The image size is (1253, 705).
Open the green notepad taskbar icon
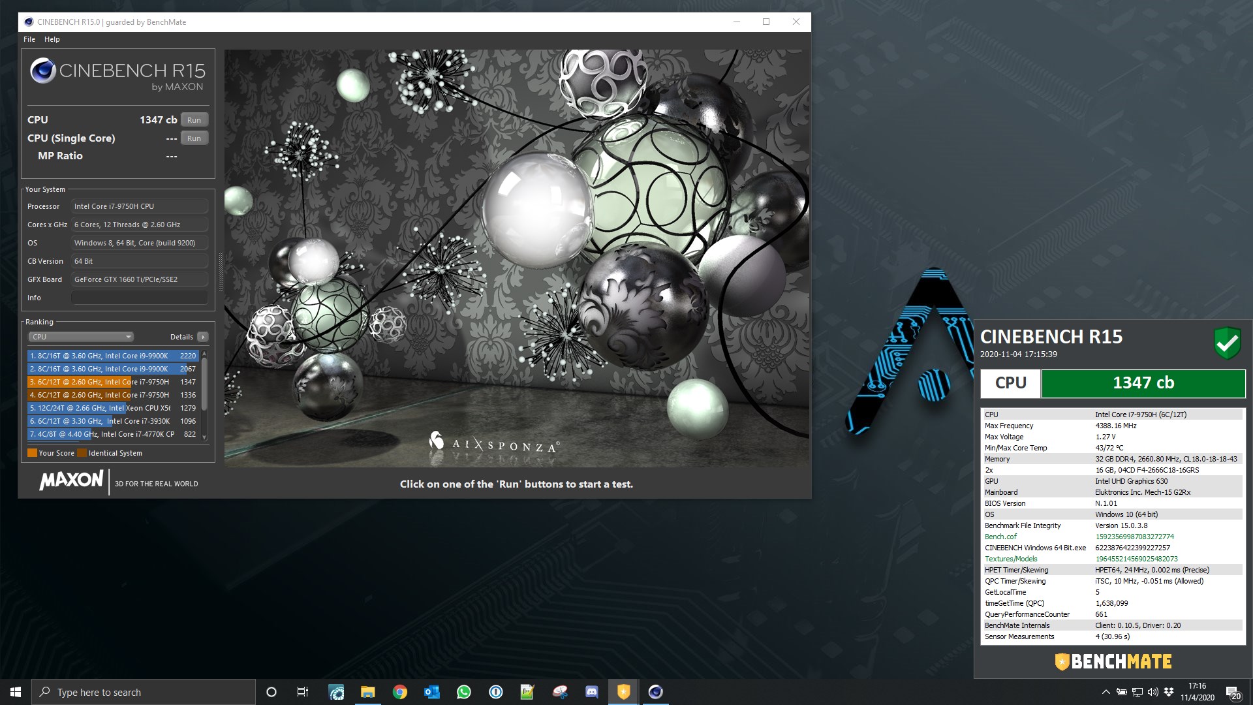click(x=527, y=692)
